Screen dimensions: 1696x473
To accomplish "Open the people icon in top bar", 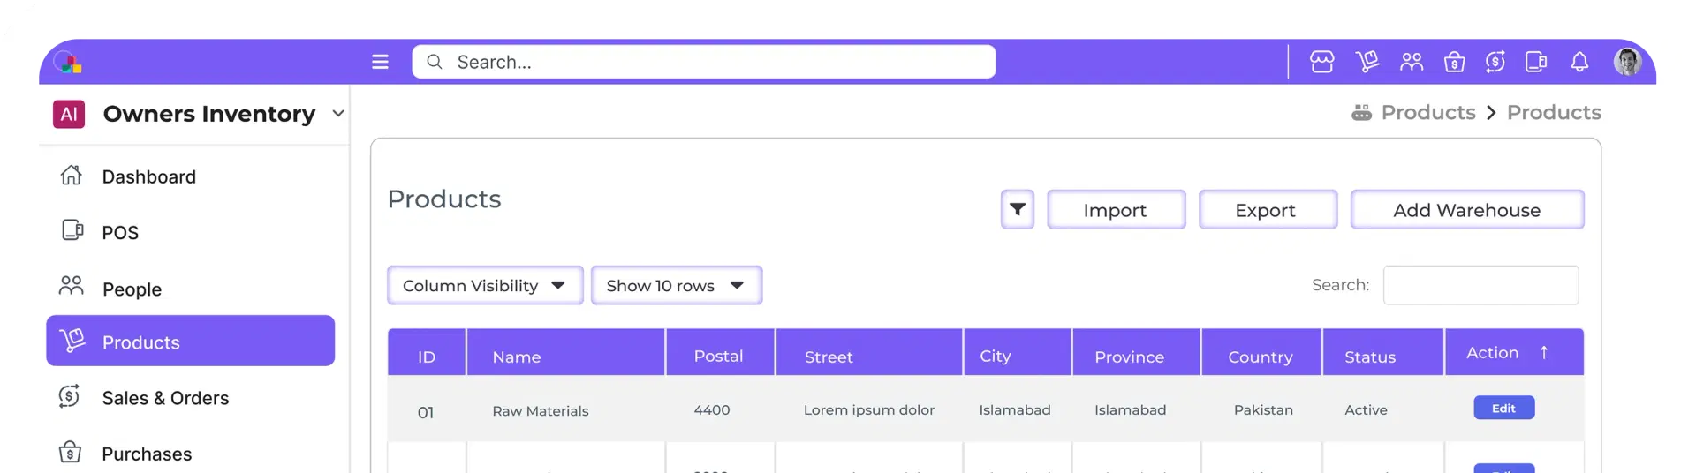I will point(1412,62).
